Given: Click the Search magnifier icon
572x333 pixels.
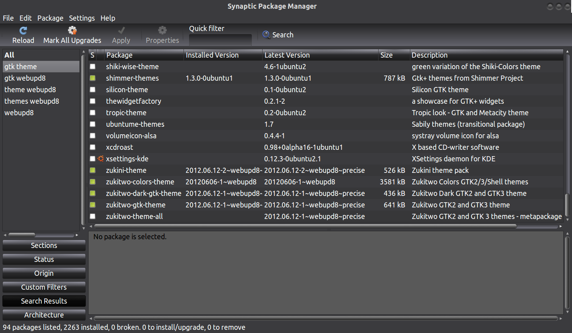Looking at the screenshot, I should [266, 35].
